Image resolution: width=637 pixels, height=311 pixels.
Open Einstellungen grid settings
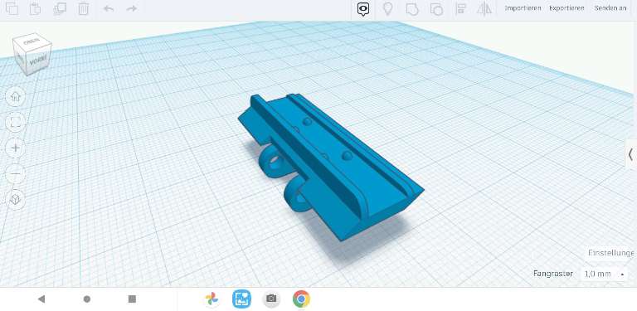pos(611,253)
